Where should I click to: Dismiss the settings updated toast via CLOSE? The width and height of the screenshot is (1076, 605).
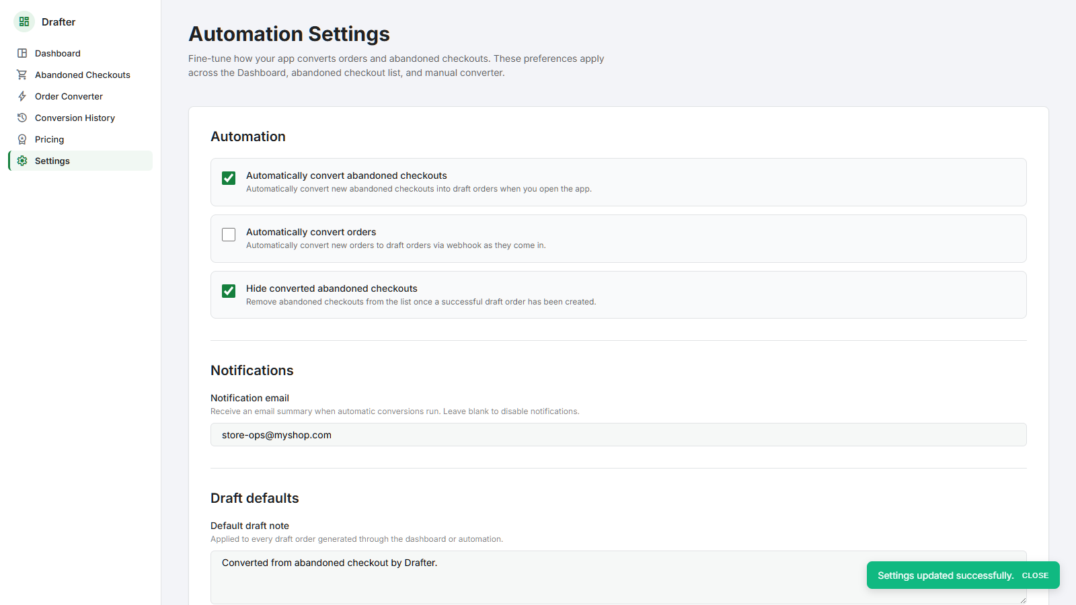1035,575
